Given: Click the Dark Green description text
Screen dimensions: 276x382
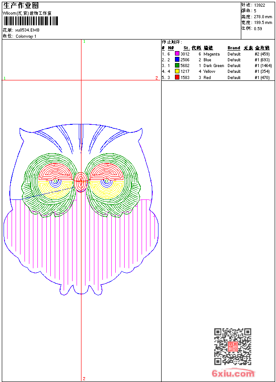Looking at the screenshot, I should tap(214, 66).
